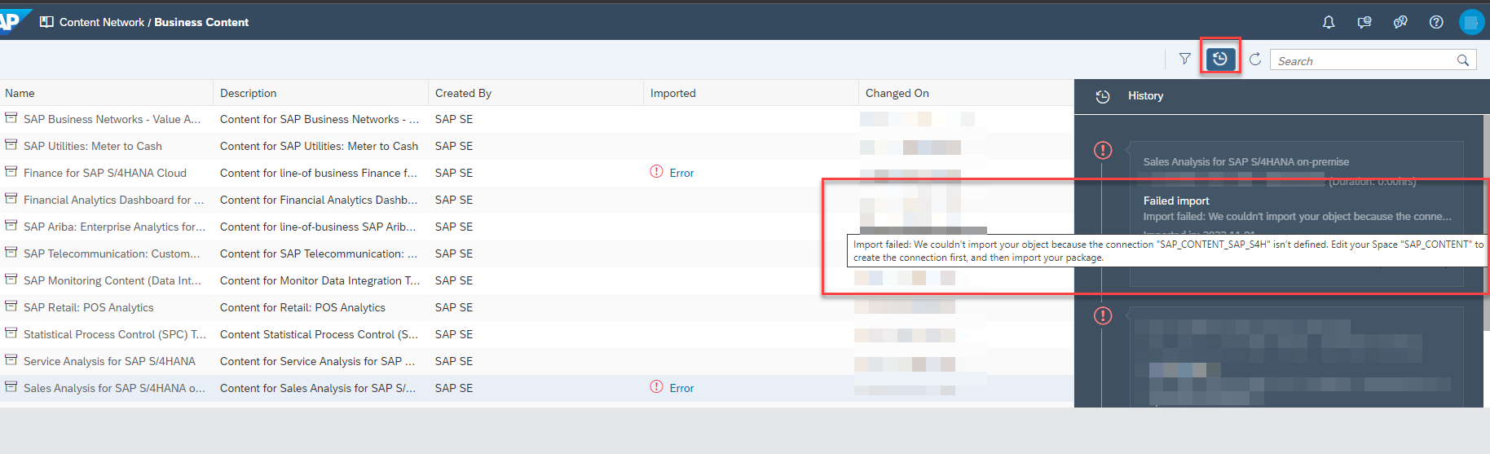The height and width of the screenshot is (454, 1490).
Task: Click the Changed On column header
Action: pos(966,93)
